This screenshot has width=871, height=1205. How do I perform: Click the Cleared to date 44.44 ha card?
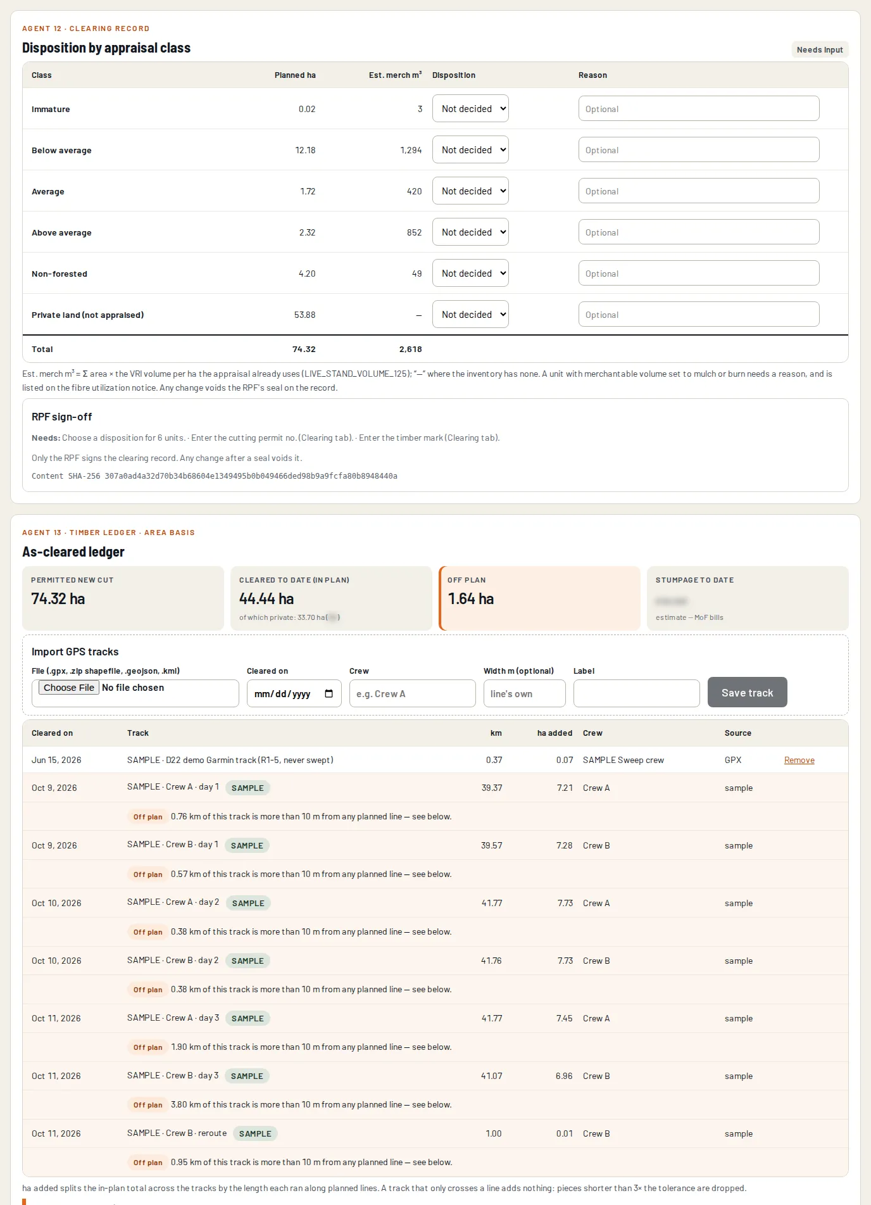pyautogui.click(x=331, y=598)
